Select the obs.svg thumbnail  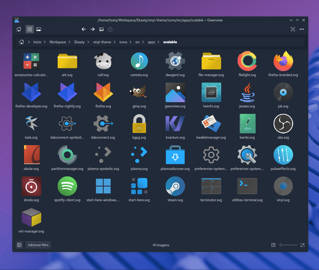(x=283, y=123)
